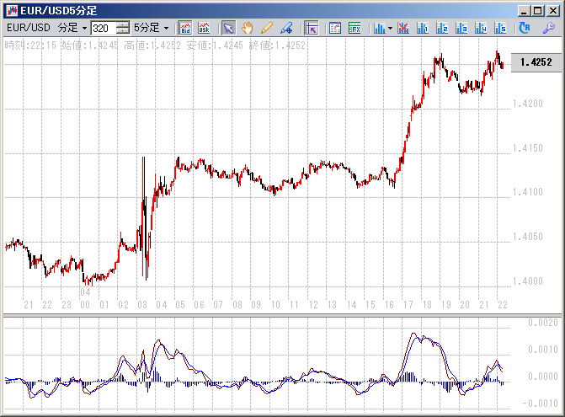Apply indicator preset 2 icon

(442, 28)
